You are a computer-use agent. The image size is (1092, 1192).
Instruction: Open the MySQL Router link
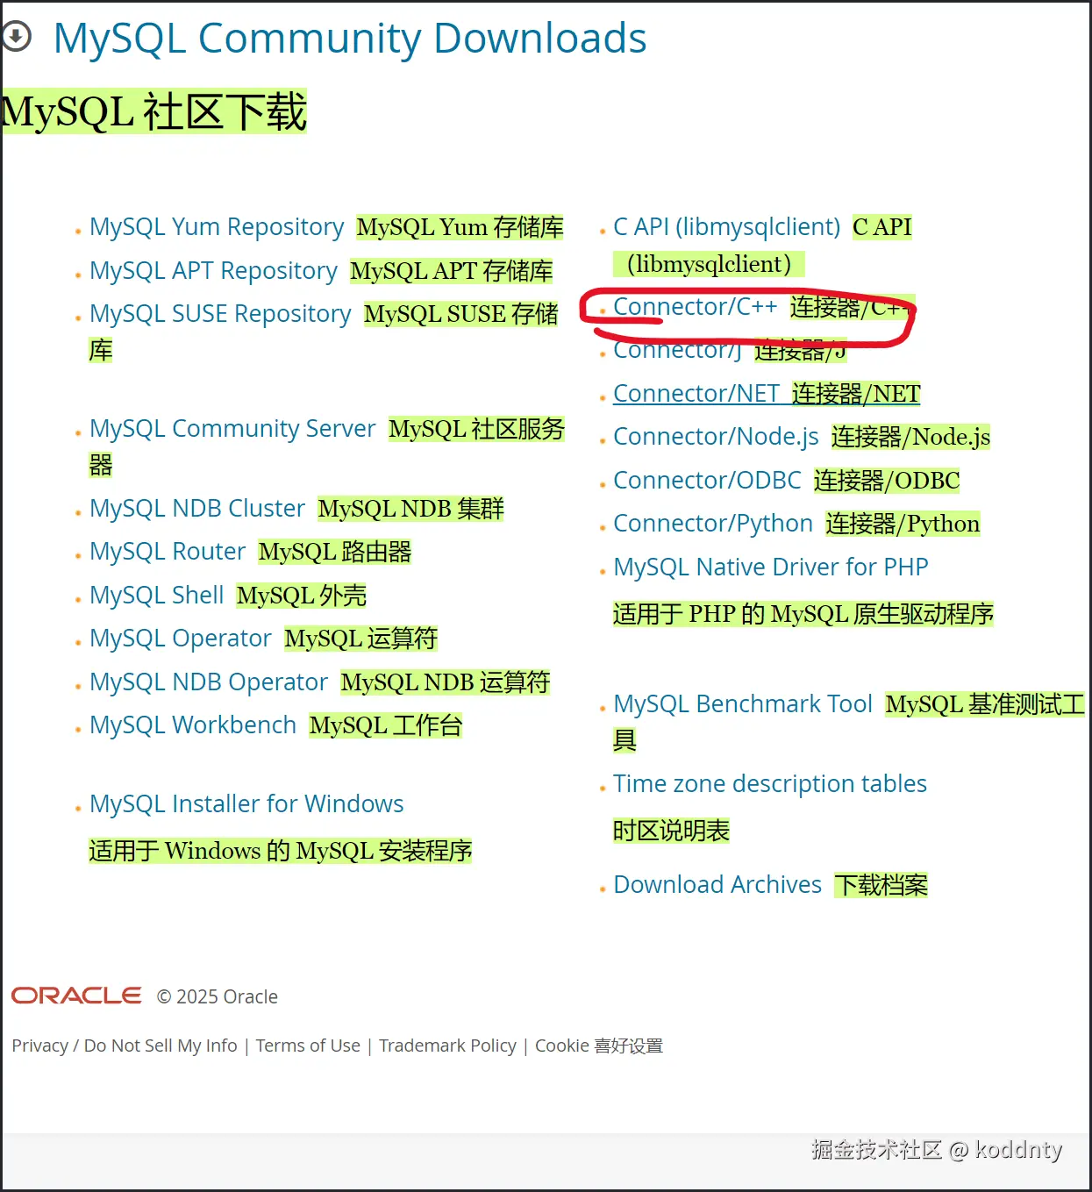tap(168, 552)
